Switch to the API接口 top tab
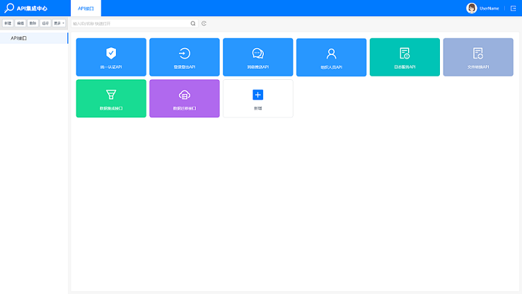Screen dimensions: 522x294 pyautogui.click(x=86, y=8)
